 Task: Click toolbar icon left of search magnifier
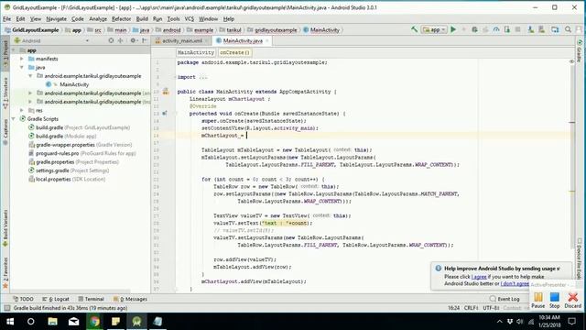[x=555, y=29]
